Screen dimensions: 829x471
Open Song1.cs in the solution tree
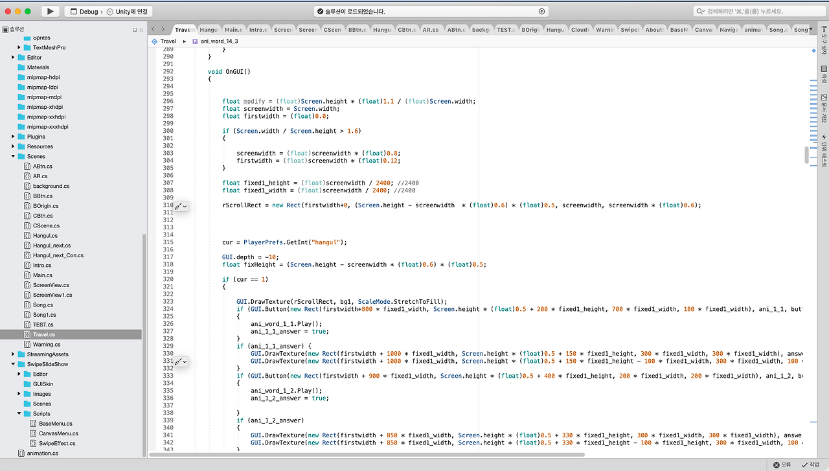click(x=45, y=315)
